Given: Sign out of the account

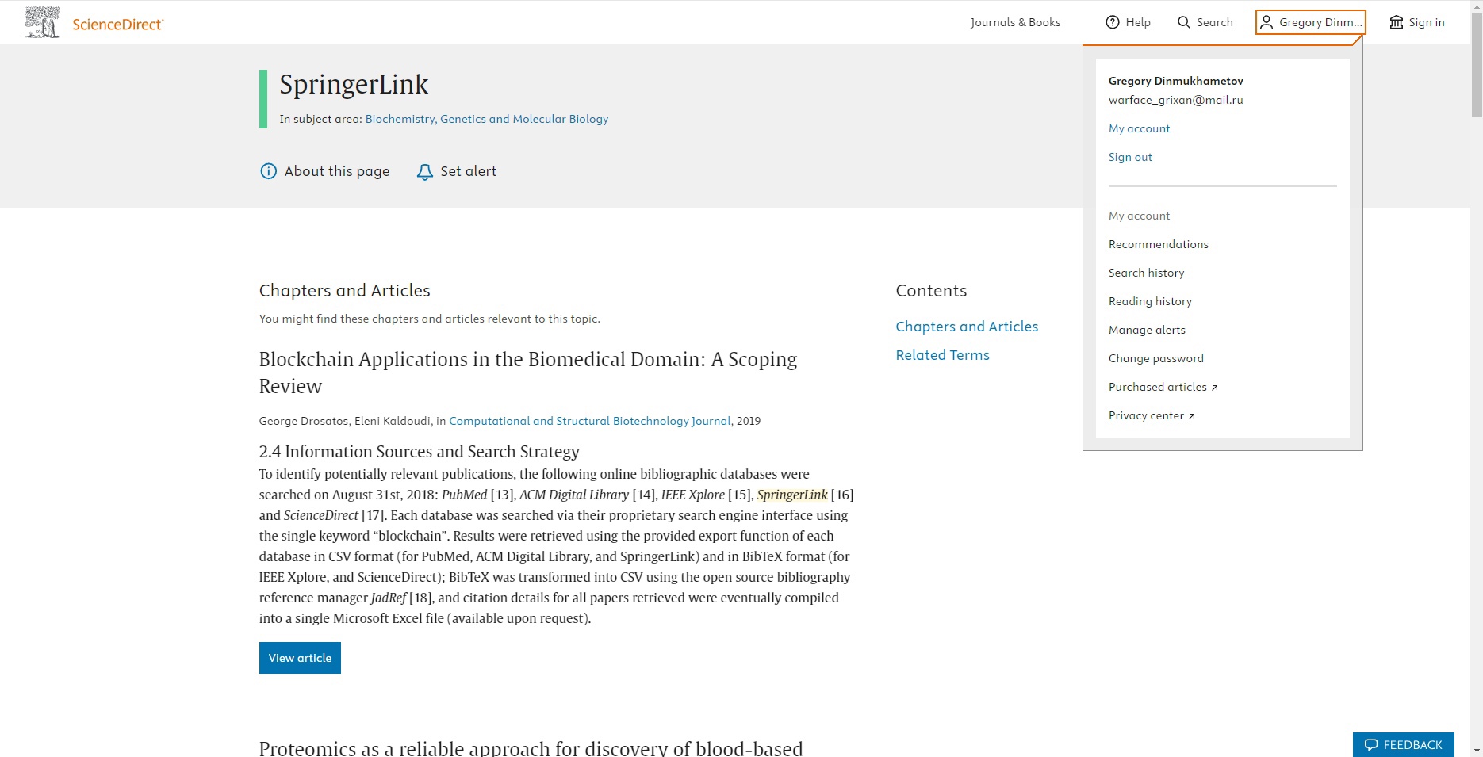Looking at the screenshot, I should pos(1130,157).
